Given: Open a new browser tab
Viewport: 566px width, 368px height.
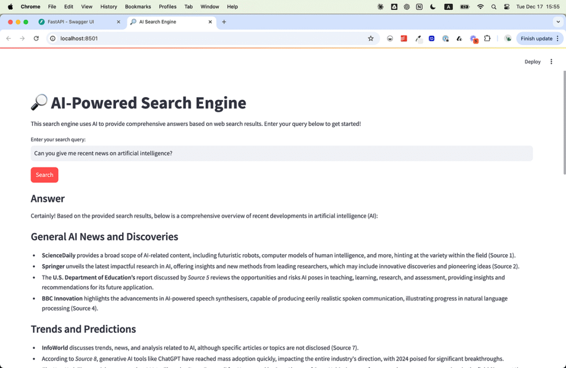Looking at the screenshot, I should click(x=224, y=22).
